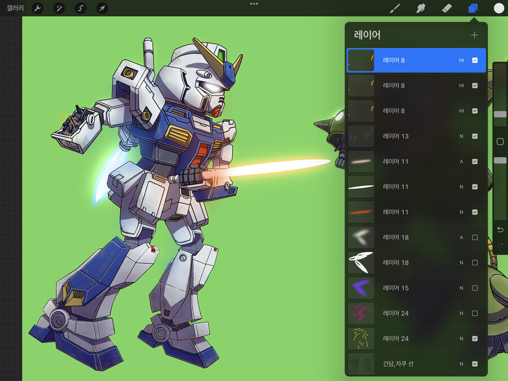
Task: Activate the Transform arrow tool
Action: pos(102,8)
